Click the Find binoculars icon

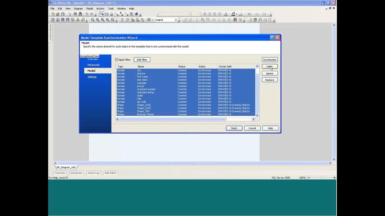pyautogui.click(x=75, y=14)
